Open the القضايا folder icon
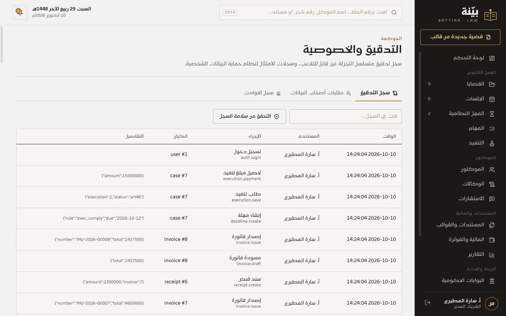The height and width of the screenshot is (316, 506). [492, 84]
